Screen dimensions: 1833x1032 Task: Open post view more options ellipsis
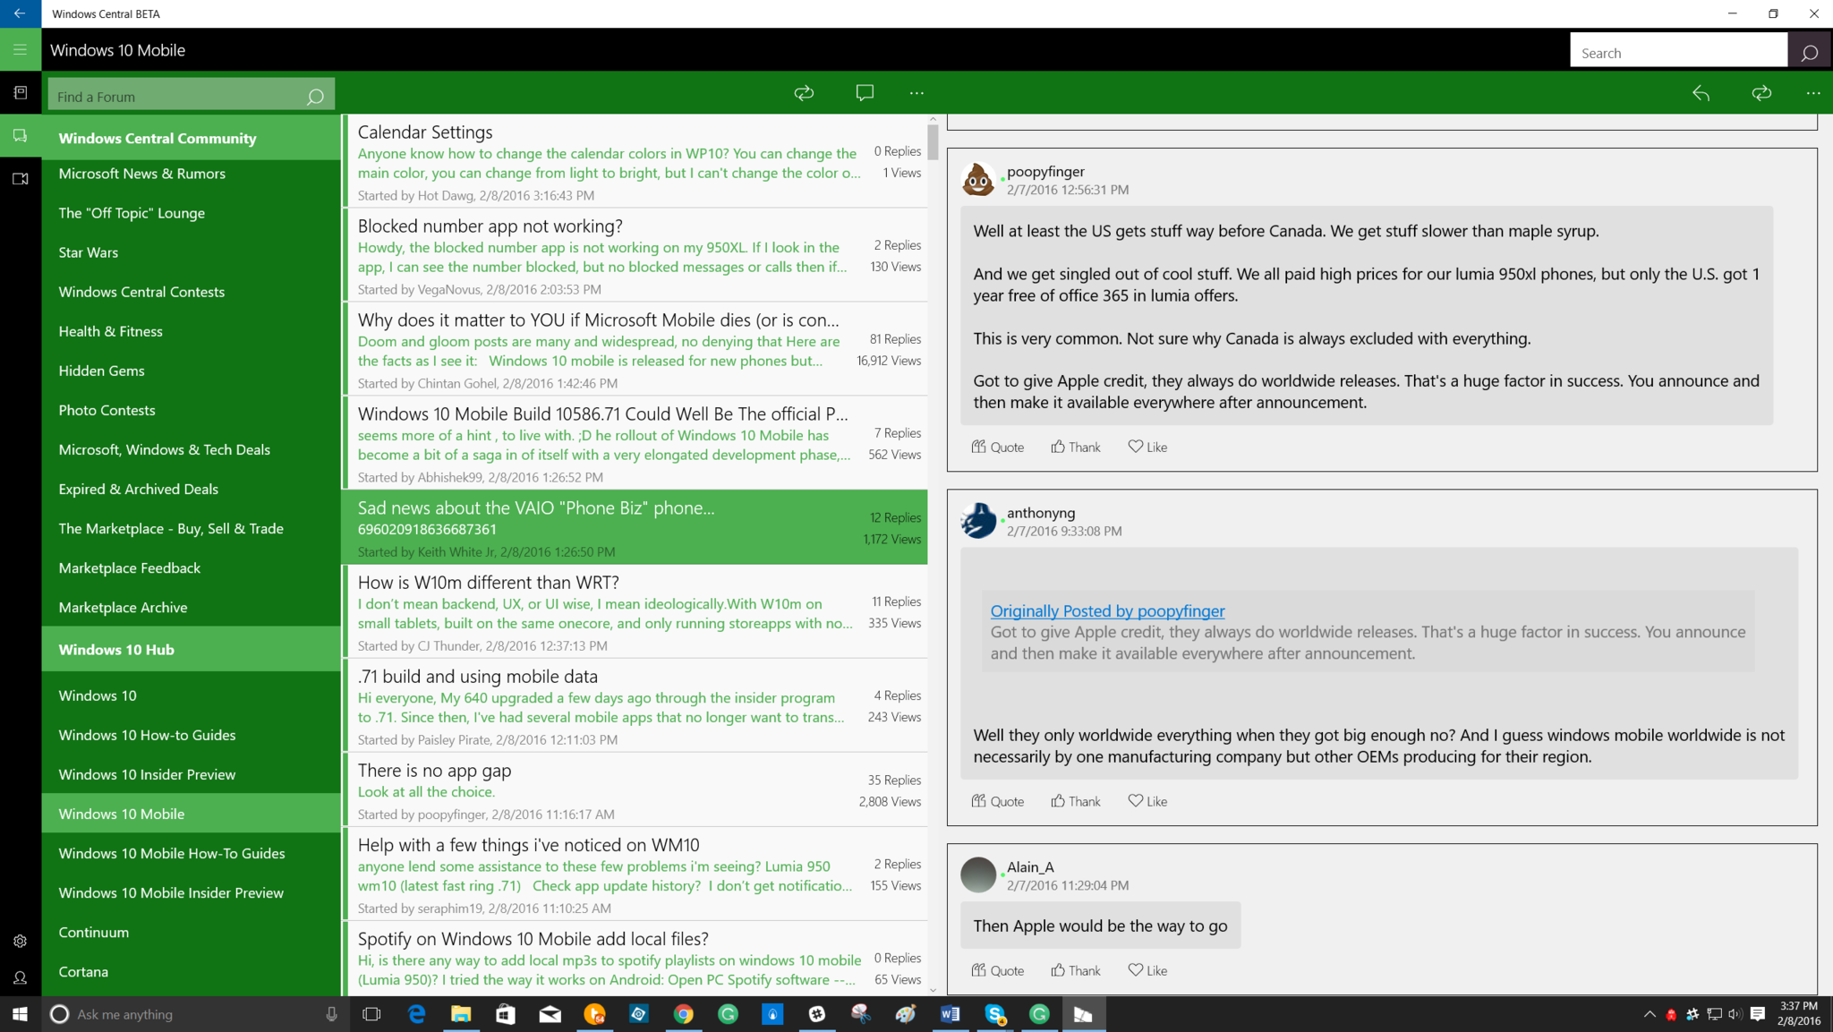(1812, 93)
